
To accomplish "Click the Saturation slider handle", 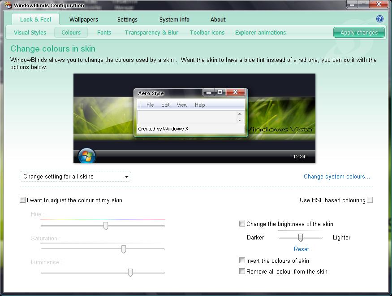I will [x=124, y=249].
